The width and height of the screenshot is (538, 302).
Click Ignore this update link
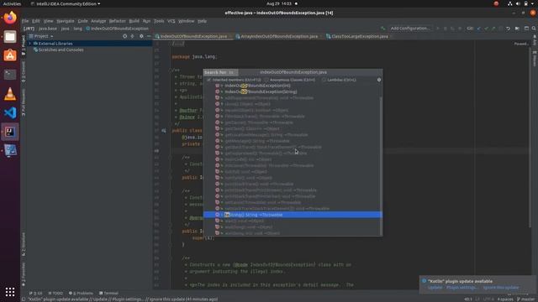click(501, 288)
